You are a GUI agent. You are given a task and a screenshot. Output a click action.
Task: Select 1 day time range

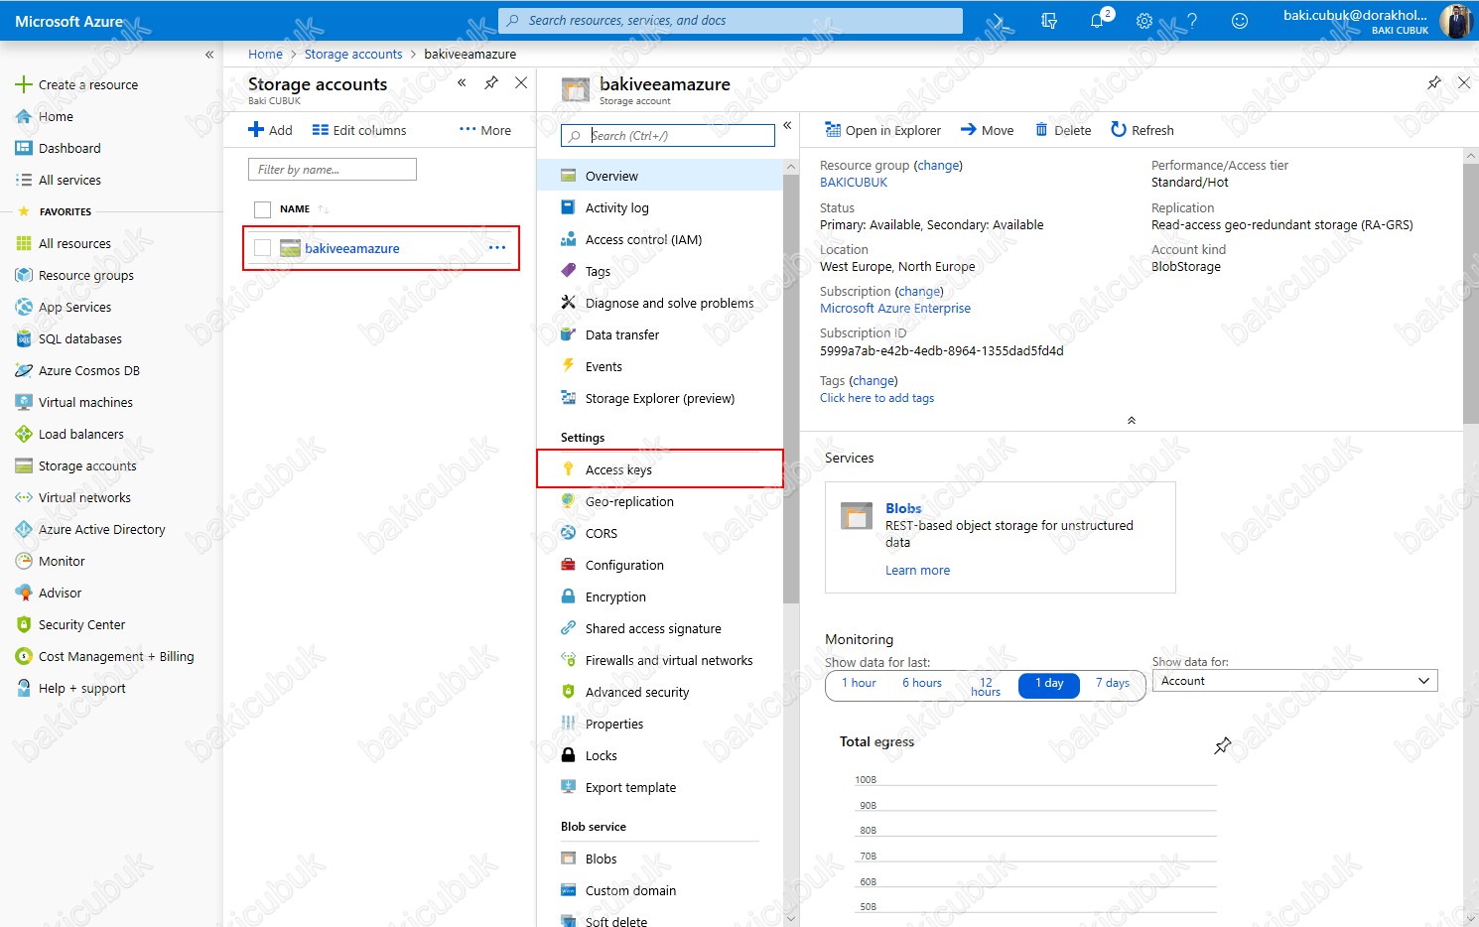pos(1049,684)
